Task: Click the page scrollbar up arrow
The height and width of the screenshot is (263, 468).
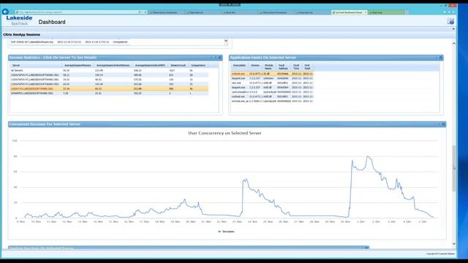Action: tap(454, 44)
